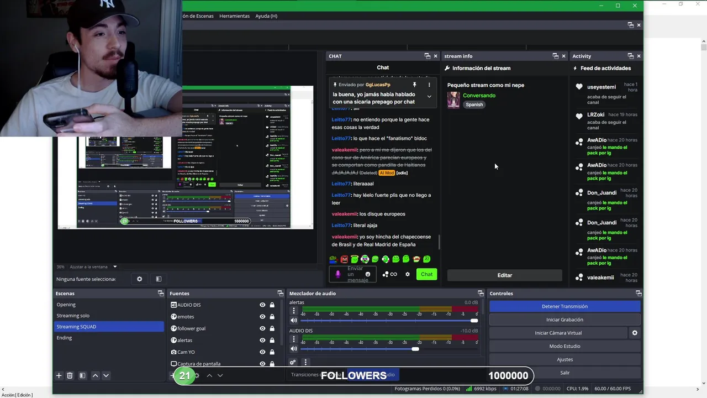Click filters icon next to source properties gear

159,279
